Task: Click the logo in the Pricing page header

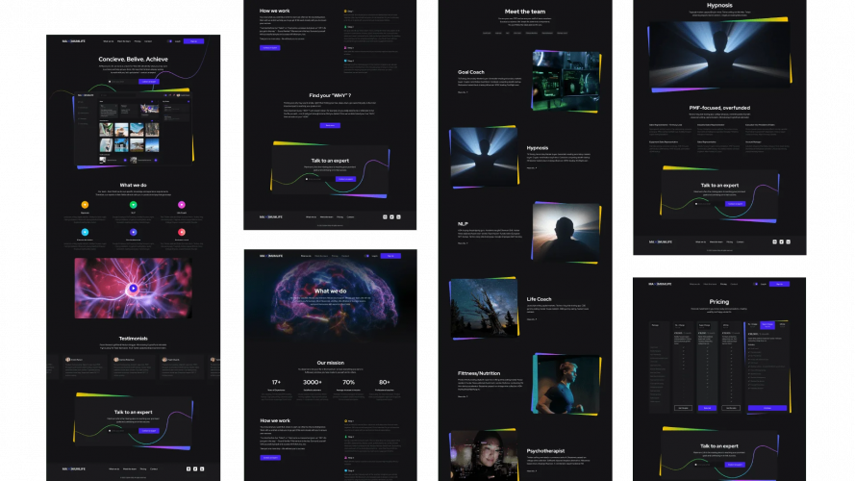Action: click(660, 284)
